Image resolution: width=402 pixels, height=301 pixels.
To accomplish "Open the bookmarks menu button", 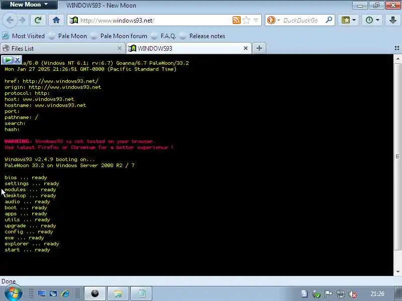I will coord(348,20).
